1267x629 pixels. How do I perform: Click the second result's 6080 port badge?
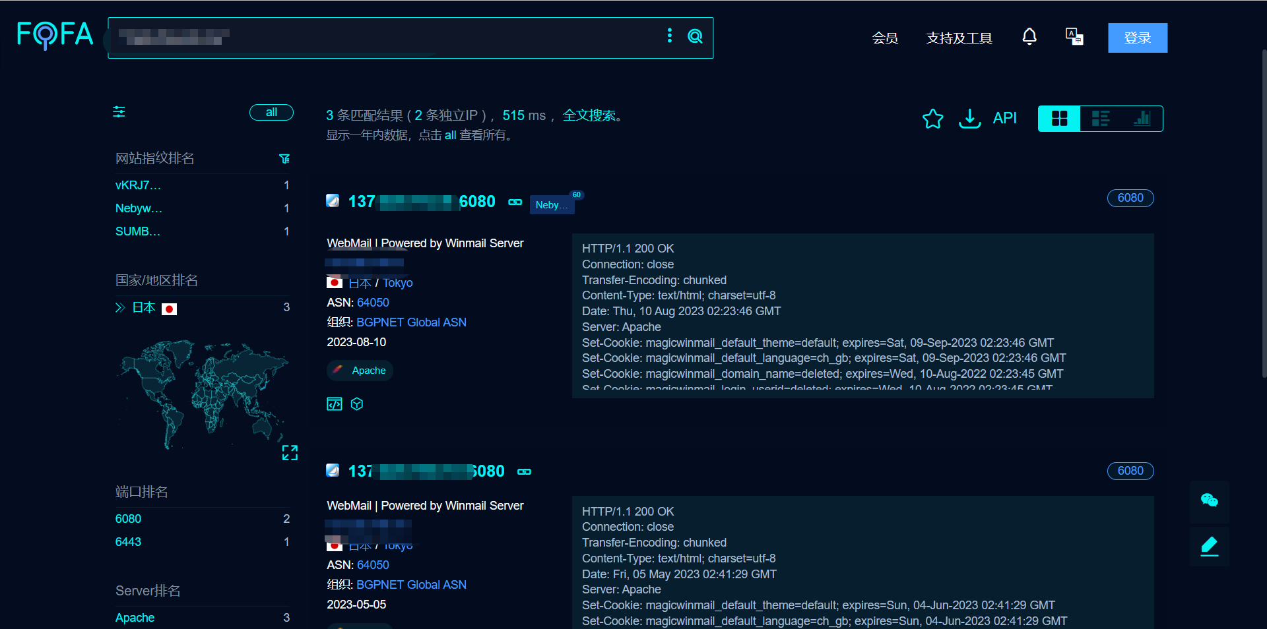point(1130,471)
